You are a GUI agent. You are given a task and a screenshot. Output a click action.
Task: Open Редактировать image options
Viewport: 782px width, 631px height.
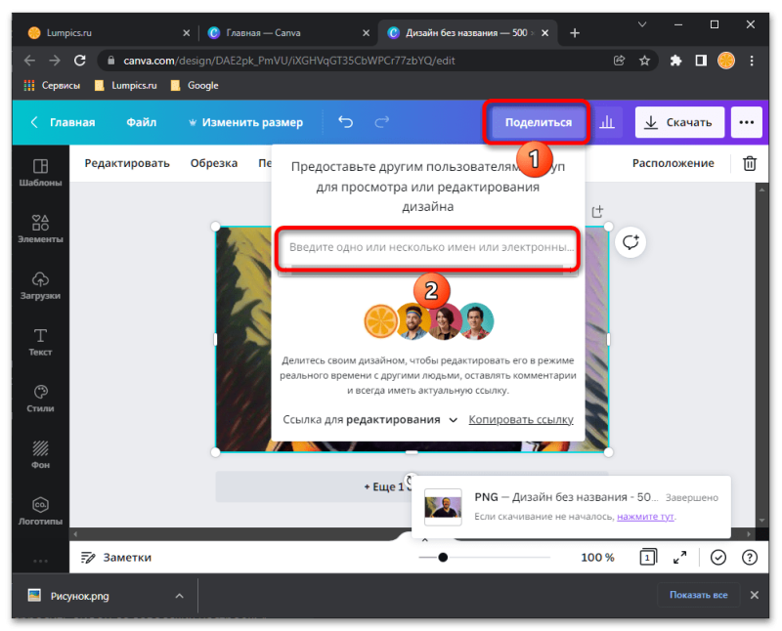(127, 163)
